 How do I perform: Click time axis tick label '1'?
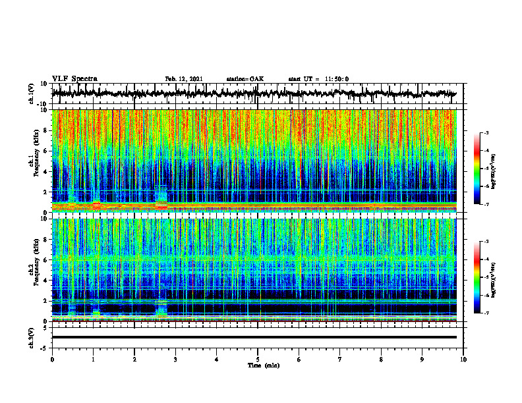[x=93, y=360]
